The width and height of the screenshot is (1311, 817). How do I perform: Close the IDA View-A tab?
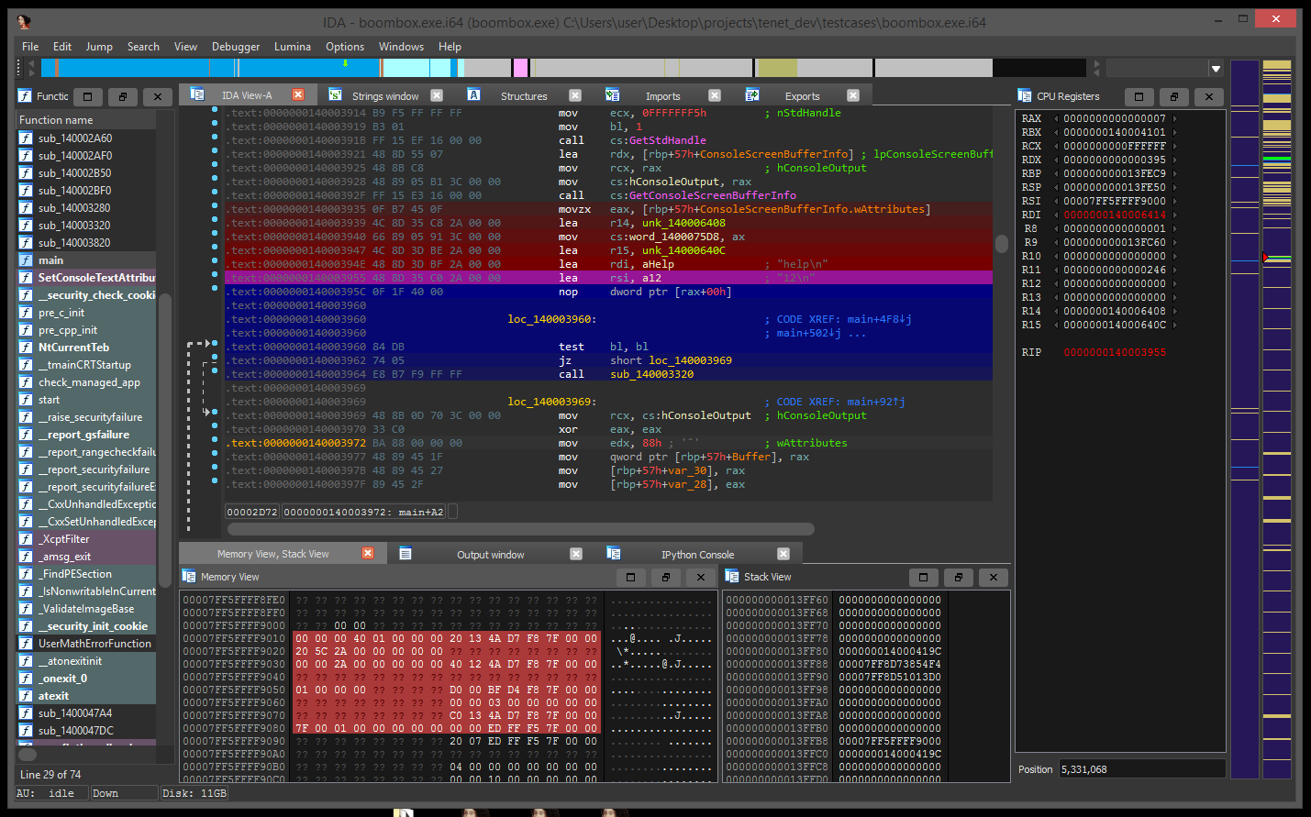tap(298, 94)
